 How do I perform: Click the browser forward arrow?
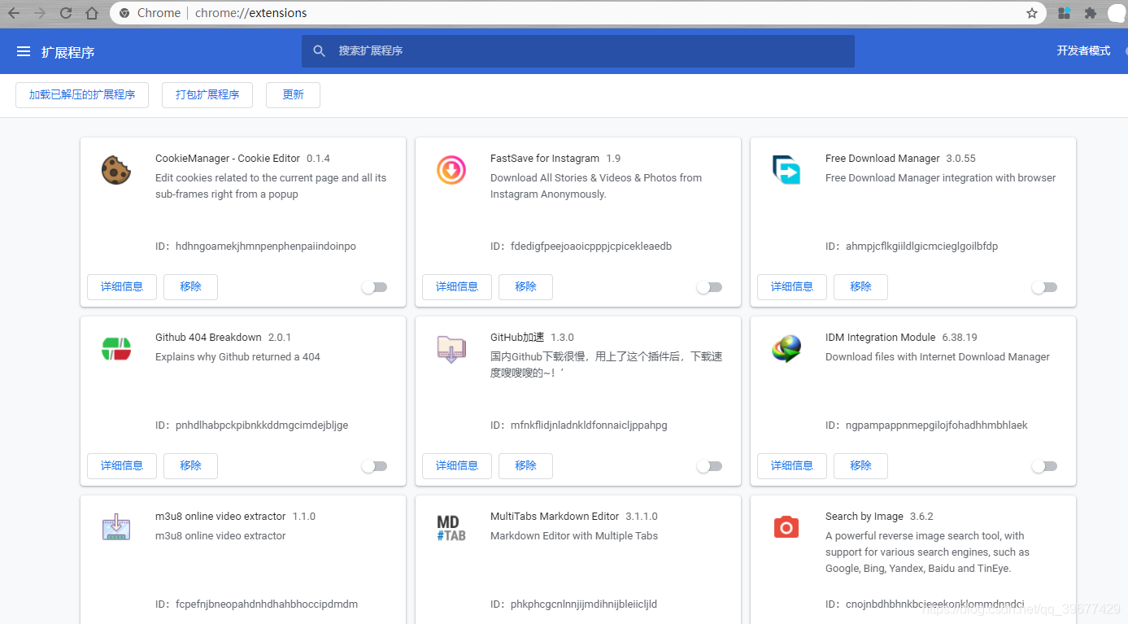click(x=40, y=13)
